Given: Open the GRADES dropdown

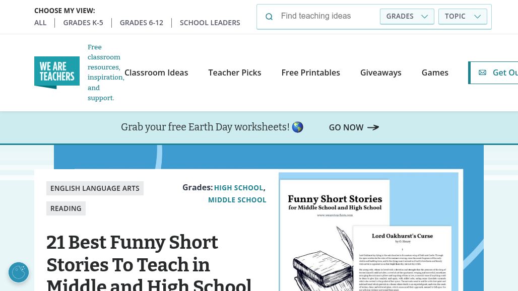Looking at the screenshot, I should (407, 17).
